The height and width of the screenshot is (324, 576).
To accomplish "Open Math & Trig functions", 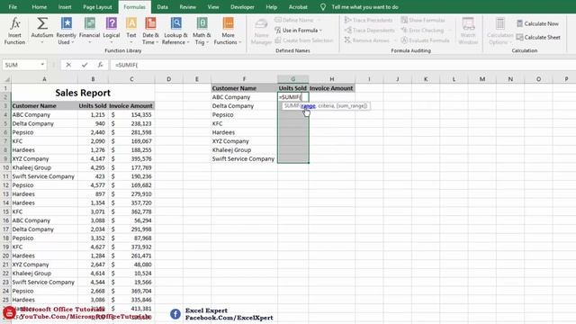I will [202, 31].
